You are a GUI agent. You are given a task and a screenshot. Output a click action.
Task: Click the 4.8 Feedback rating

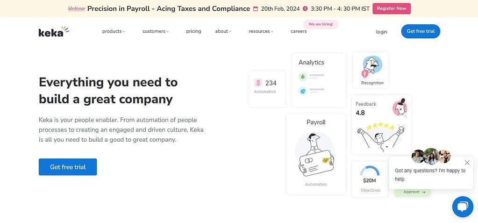360,113
